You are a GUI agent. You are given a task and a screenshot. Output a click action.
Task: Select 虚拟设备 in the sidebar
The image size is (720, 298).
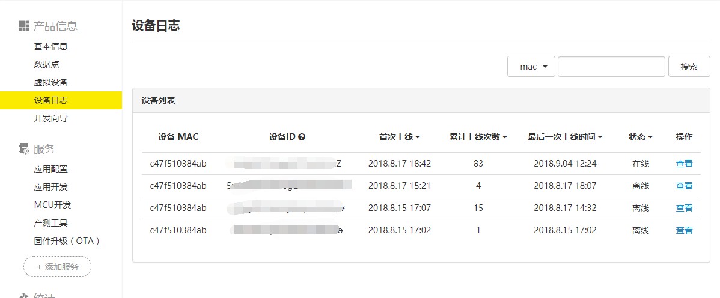tap(50, 82)
